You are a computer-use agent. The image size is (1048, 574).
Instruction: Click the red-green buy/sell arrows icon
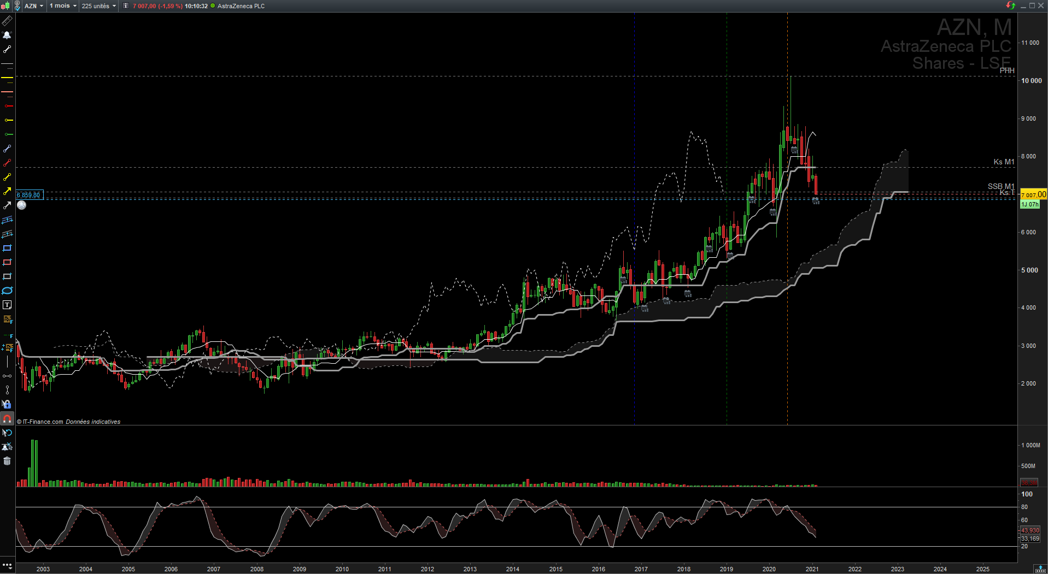tap(1010, 5)
